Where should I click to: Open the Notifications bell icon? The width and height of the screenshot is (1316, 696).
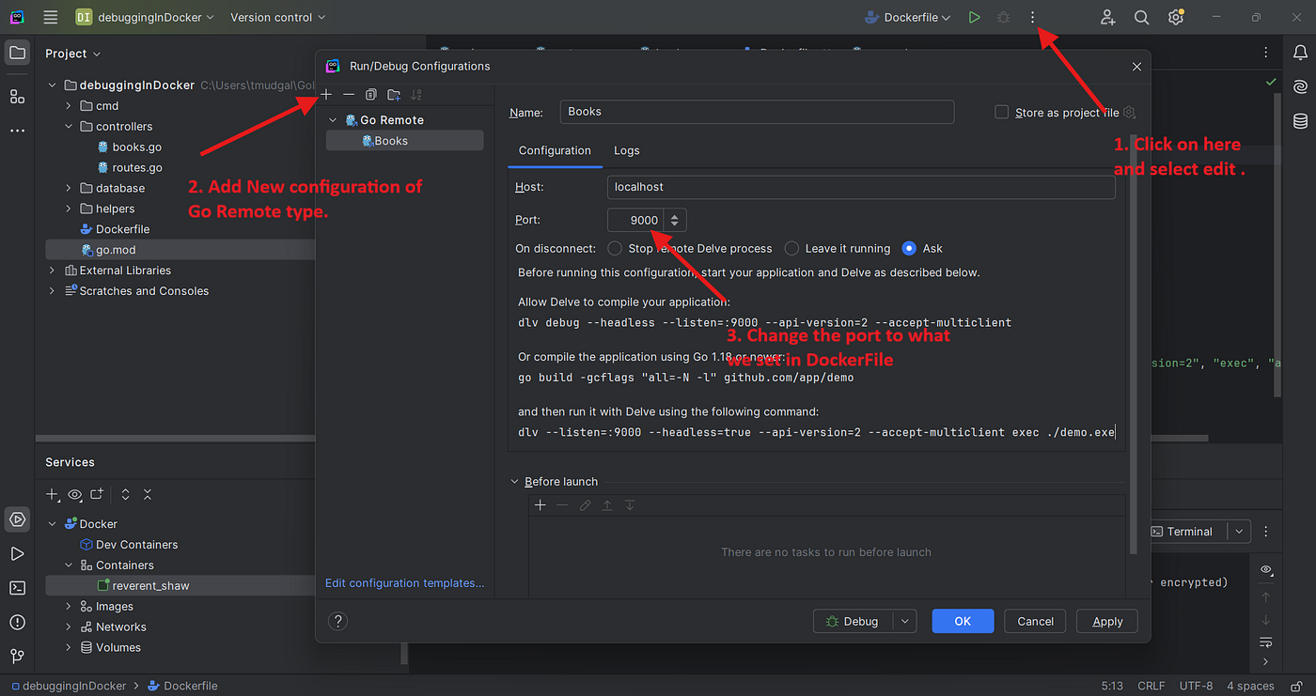(x=1300, y=53)
